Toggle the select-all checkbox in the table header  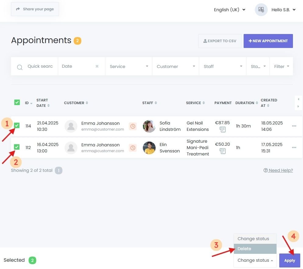[17, 102]
